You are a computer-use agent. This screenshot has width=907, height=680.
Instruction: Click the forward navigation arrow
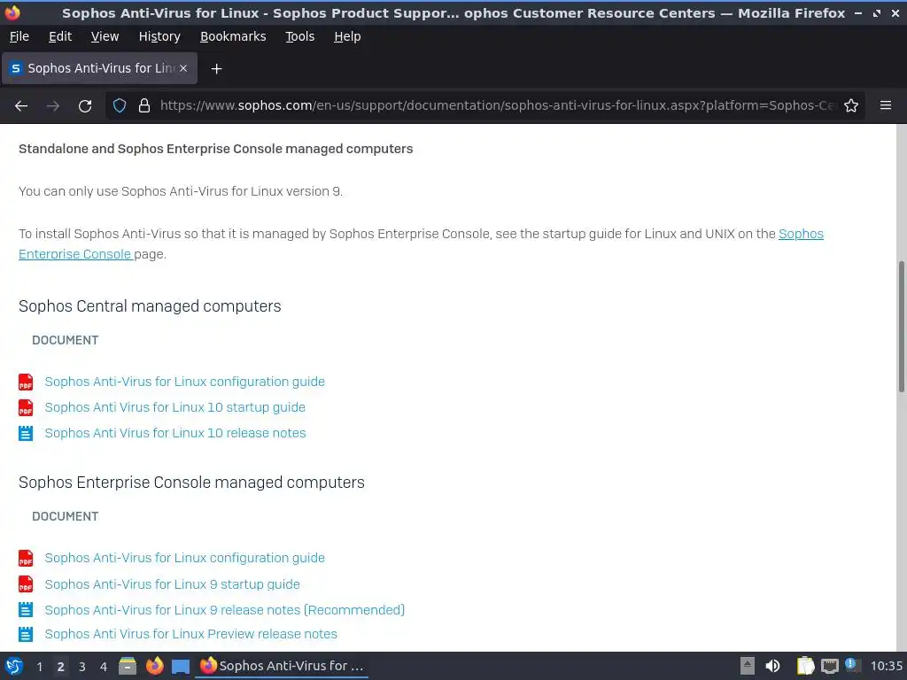point(53,106)
